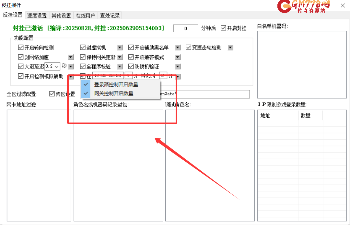
Task: Uncheck 开启转向检测 option
Action: [21, 48]
